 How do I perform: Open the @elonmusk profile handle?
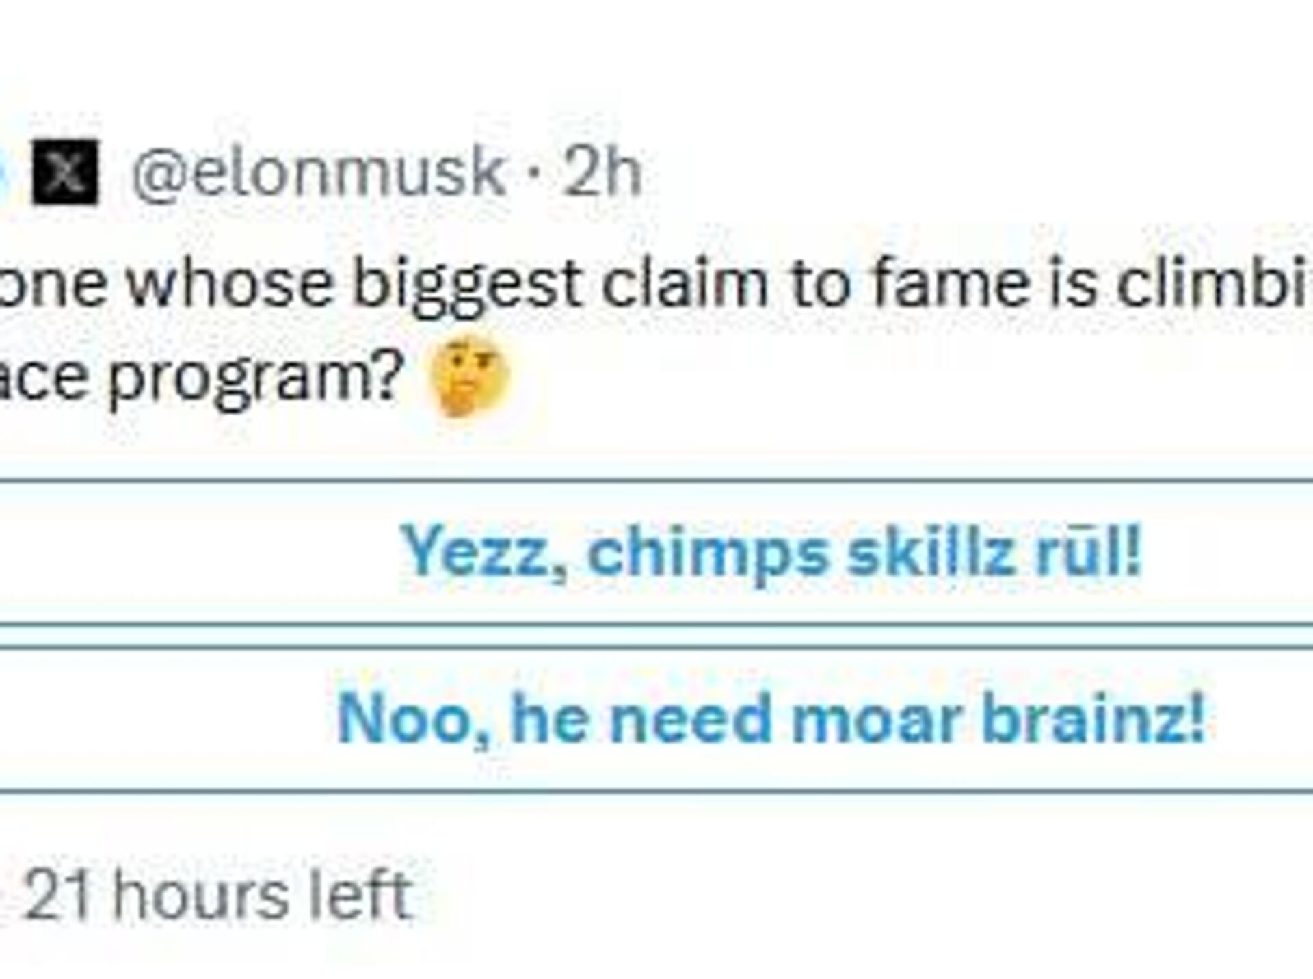(317, 172)
